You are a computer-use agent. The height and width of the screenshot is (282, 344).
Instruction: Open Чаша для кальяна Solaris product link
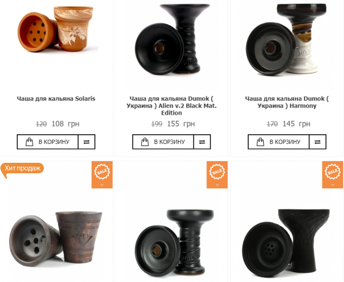coord(56,99)
